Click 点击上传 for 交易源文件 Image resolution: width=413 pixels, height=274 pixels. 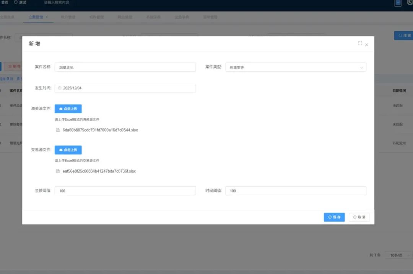pyautogui.click(x=68, y=150)
